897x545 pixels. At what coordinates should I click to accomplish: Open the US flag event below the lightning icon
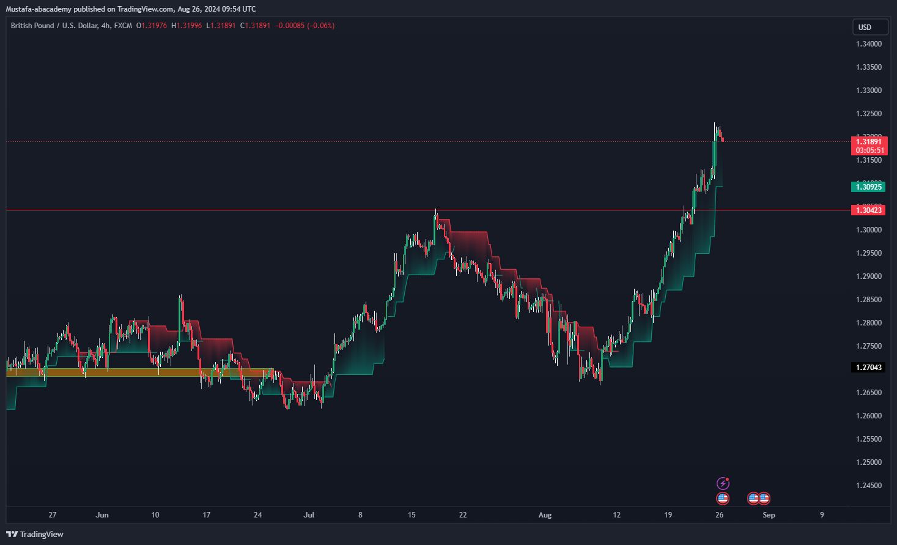point(723,499)
